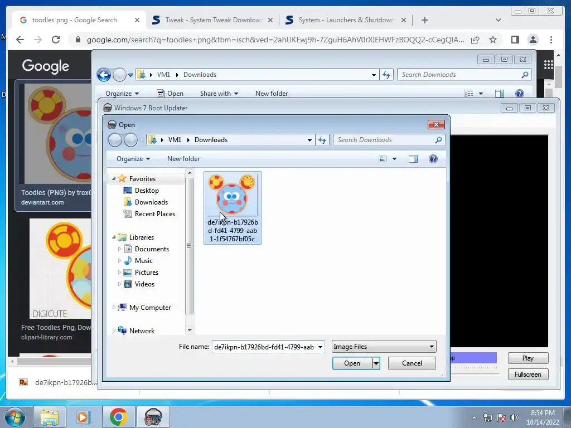Click the Cancel button
This screenshot has width=571, height=428.
[x=412, y=363]
